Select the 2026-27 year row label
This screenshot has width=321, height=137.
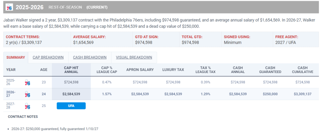11,94
